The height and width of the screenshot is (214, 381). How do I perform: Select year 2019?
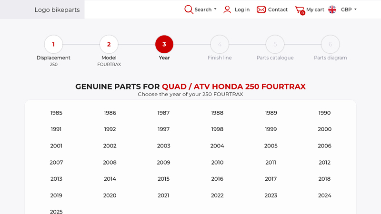56,195
